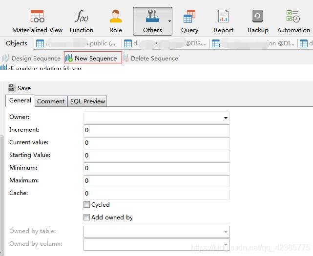Enable the Cycled checkbox
Viewport: 313px width, 256px height.
click(x=87, y=205)
